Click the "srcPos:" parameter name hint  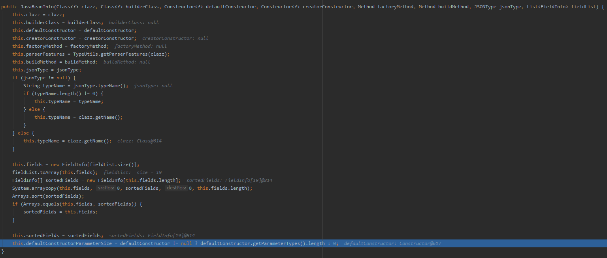click(106, 188)
